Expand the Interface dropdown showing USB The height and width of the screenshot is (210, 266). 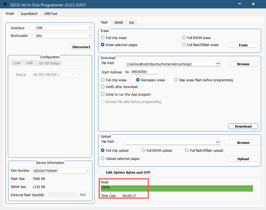pos(64,28)
